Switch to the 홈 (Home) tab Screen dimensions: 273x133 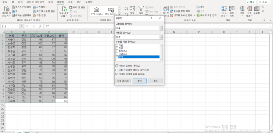point(13,2)
